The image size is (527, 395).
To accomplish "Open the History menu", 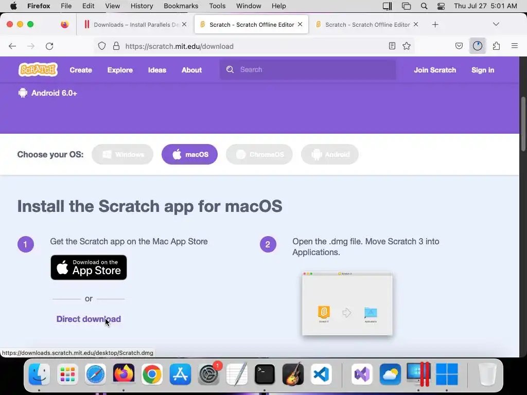I will pos(142,6).
